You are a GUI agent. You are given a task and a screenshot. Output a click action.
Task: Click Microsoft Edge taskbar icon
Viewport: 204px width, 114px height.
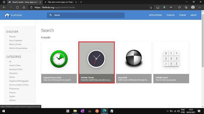104,111
